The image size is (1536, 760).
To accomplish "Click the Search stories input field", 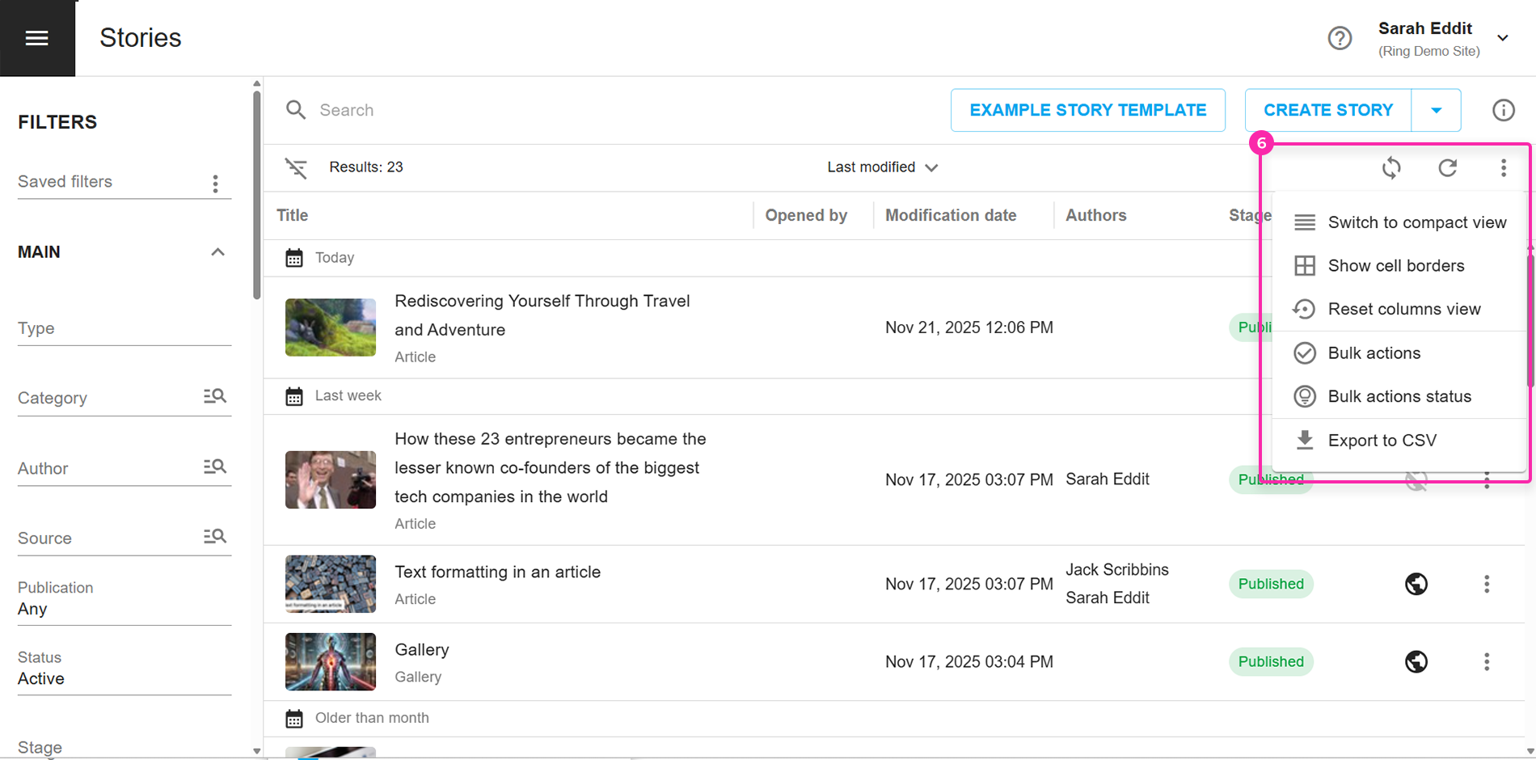I will pyautogui.click(x=566, y=110).
